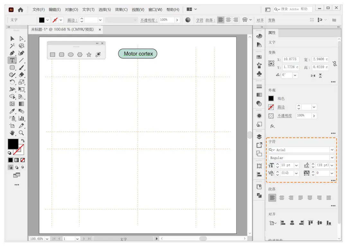
Task: Open the 编辑(E) menu
Action: 55,10
